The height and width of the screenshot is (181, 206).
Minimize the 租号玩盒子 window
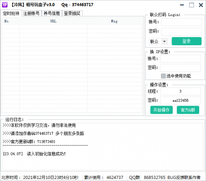click(x=182, y=5)
